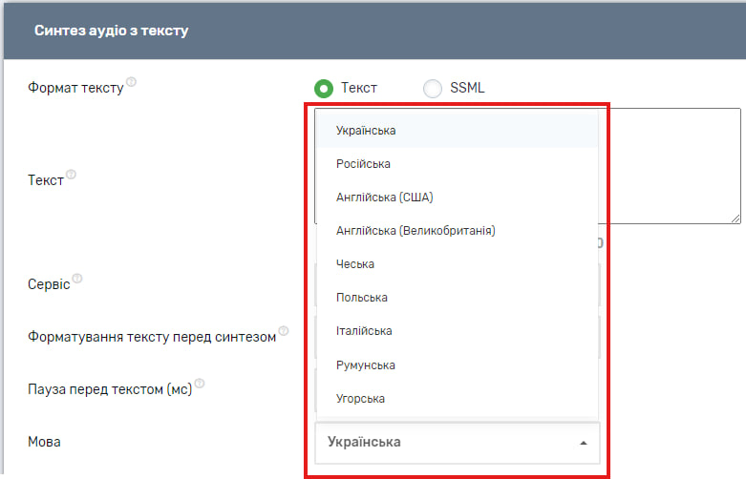Click help icon next to Сервіс
746x479 pixels.
77,280
